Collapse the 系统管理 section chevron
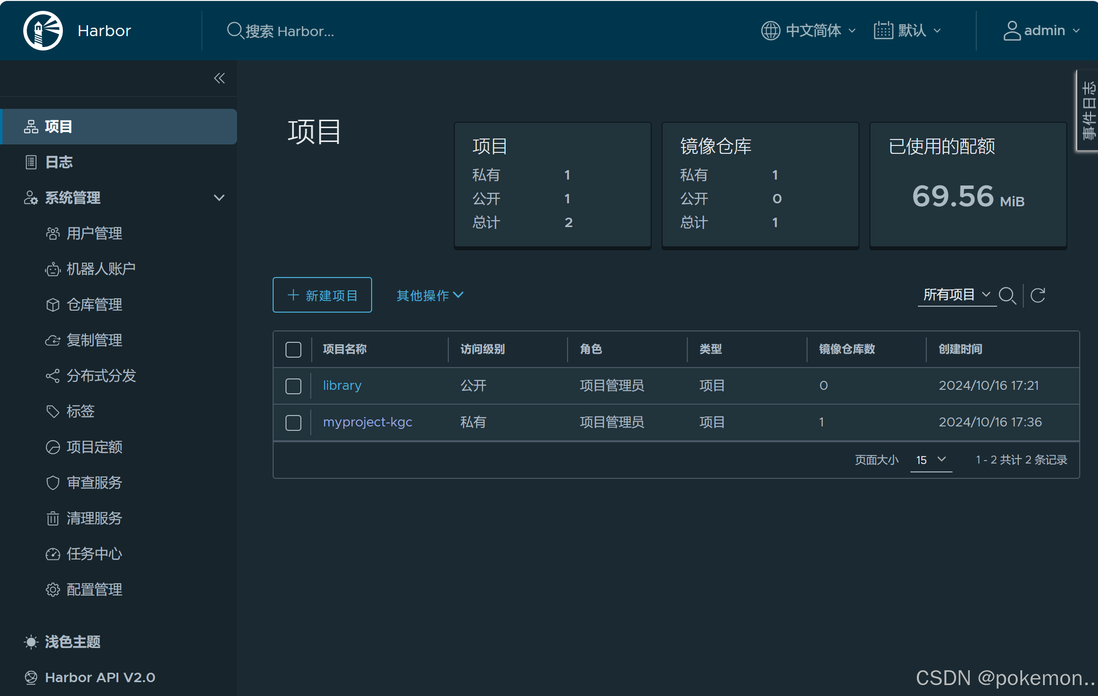1098x696 pixels. 219,198
